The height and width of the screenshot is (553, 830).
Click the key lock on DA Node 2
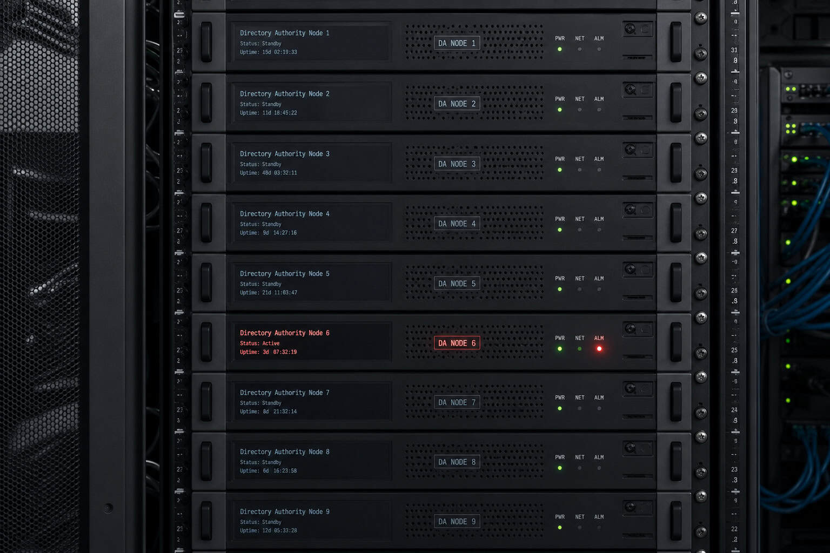click(x=630, y=89)
